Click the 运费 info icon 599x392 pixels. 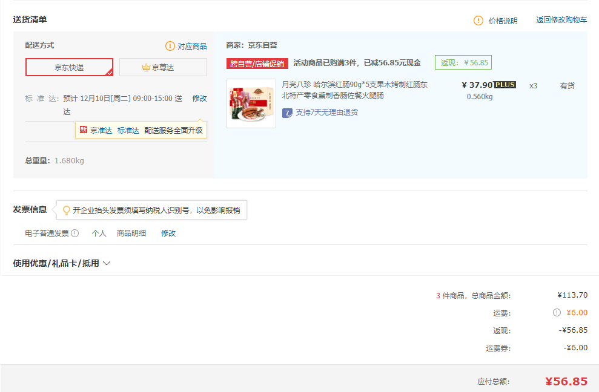557,313
